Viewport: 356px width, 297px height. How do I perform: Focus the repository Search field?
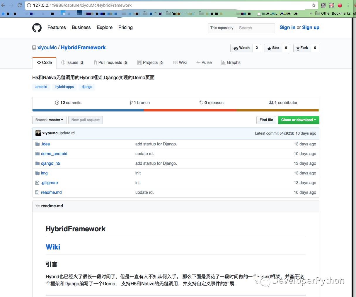[255, 28]
